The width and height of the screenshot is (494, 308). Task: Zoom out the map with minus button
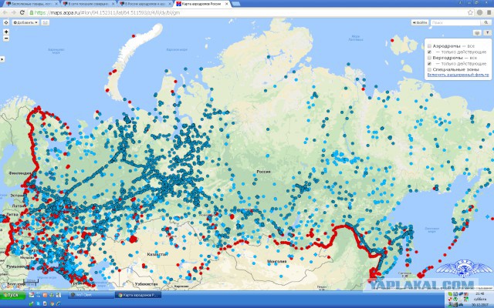click(6, 38)
